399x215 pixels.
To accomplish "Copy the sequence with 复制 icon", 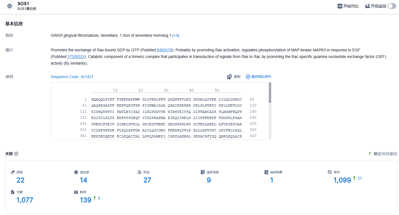I will click(229, 77).
